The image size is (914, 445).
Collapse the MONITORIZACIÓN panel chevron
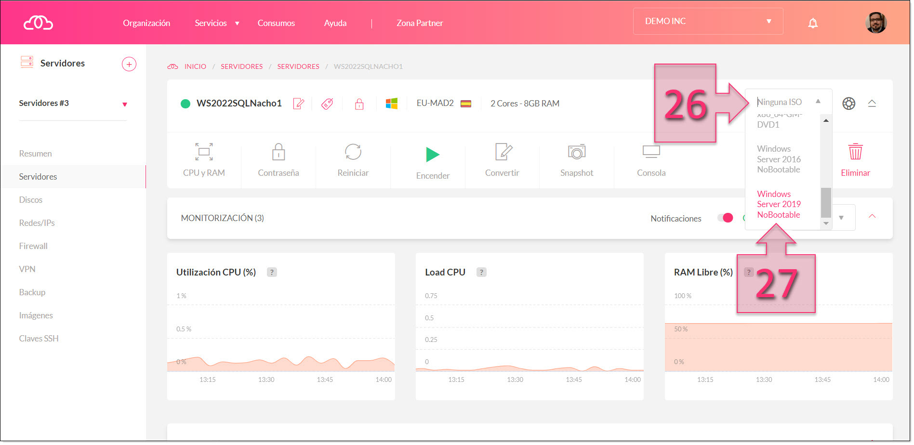872,216
